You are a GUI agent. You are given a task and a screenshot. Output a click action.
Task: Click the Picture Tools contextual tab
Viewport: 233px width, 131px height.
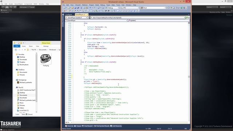point(46,43)
